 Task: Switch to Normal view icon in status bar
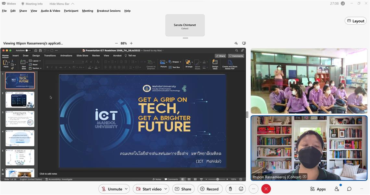(x=183, y=179)
